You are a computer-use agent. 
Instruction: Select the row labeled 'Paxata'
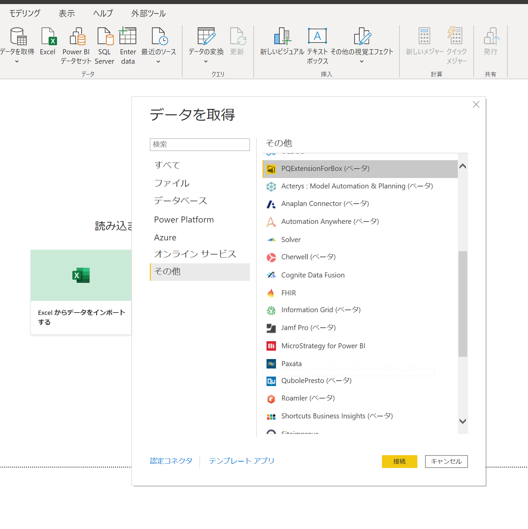360,364
